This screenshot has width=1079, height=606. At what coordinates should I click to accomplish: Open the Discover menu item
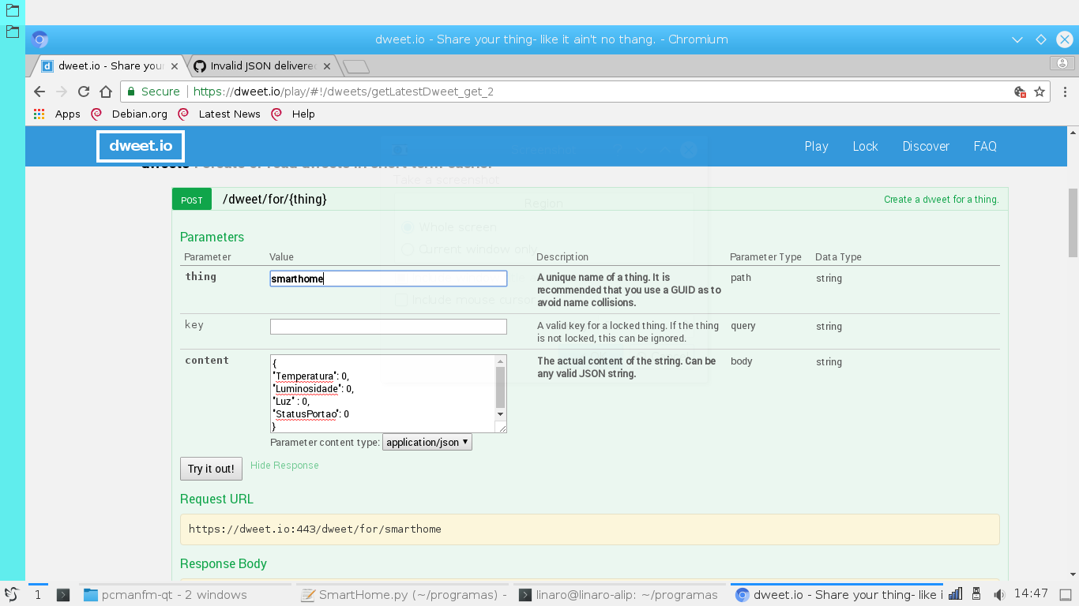tap(926, 146)
